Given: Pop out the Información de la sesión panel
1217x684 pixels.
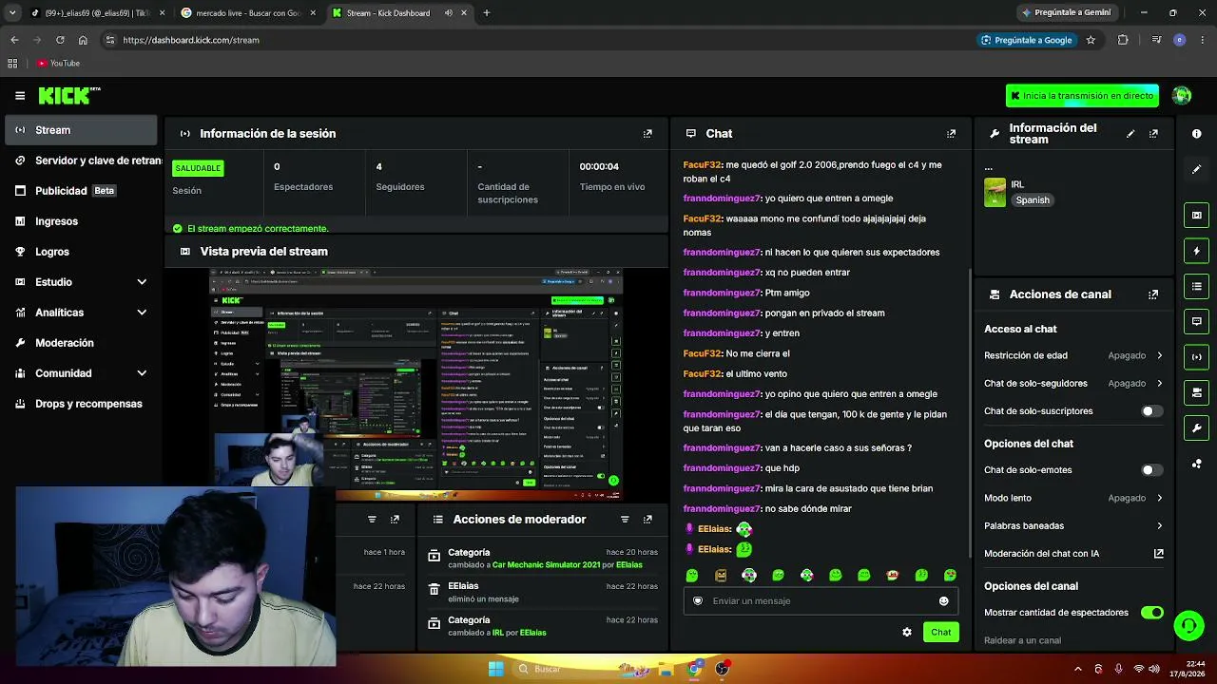Looking at the screenshot, I should (647, 134).
